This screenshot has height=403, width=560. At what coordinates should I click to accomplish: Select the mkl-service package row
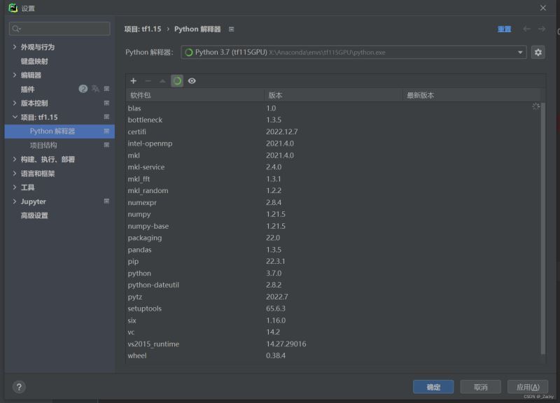(333, 167)
